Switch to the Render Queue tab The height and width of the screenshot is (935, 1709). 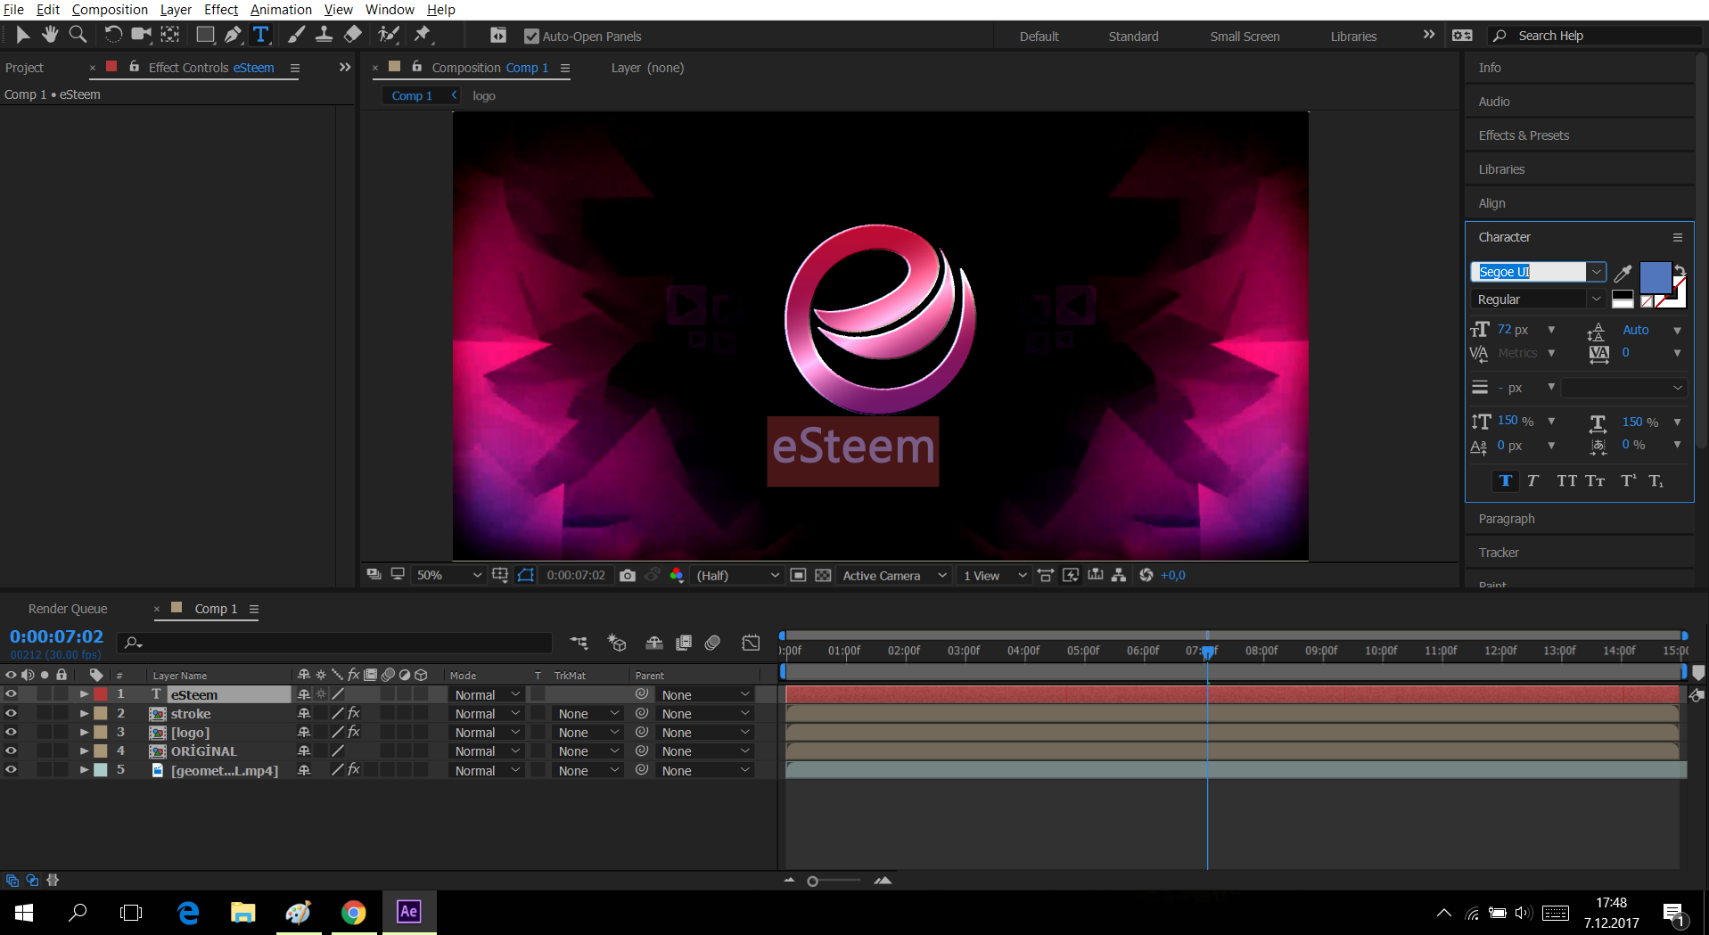pos(68,609)
